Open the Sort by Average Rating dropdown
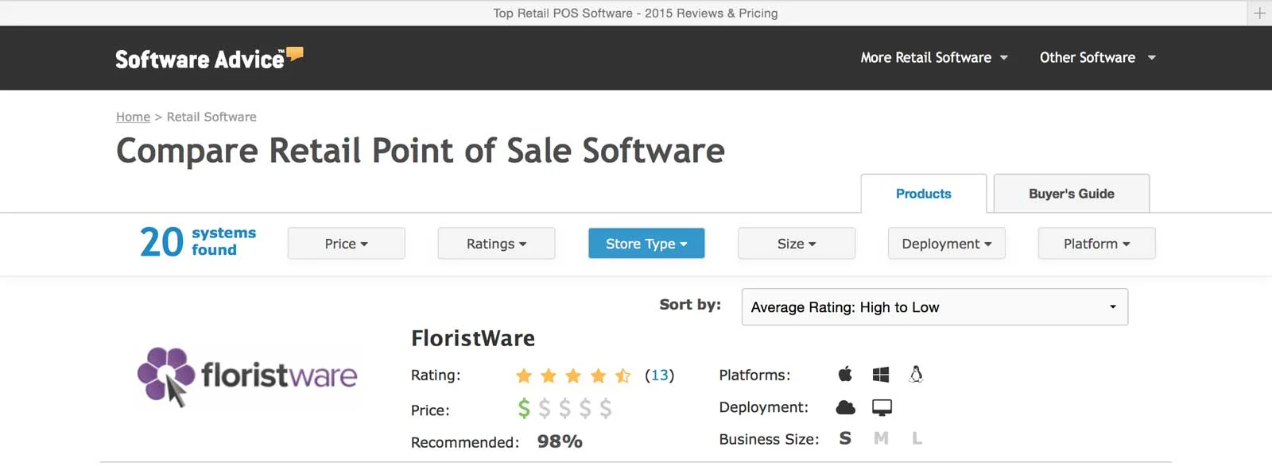The width and height of the screenshot is (1272, 466). [x=934, y=307]
